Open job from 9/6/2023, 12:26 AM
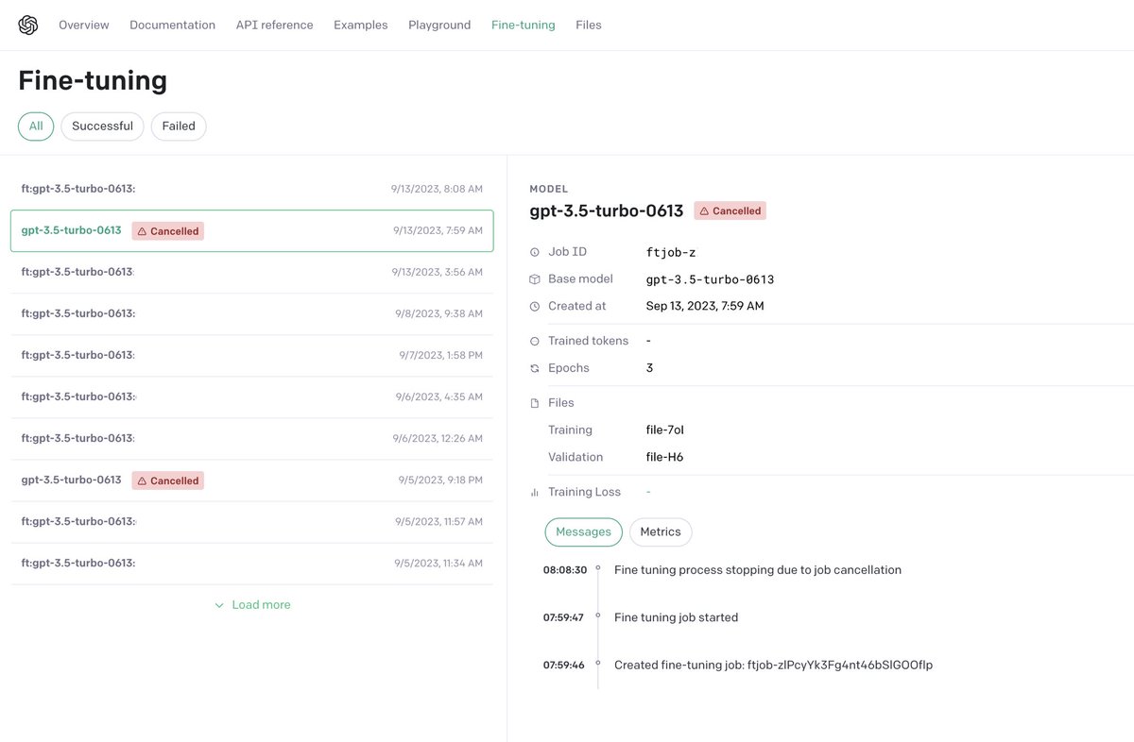The width and height of the screenshot is (1134, 742). (252, 438)
